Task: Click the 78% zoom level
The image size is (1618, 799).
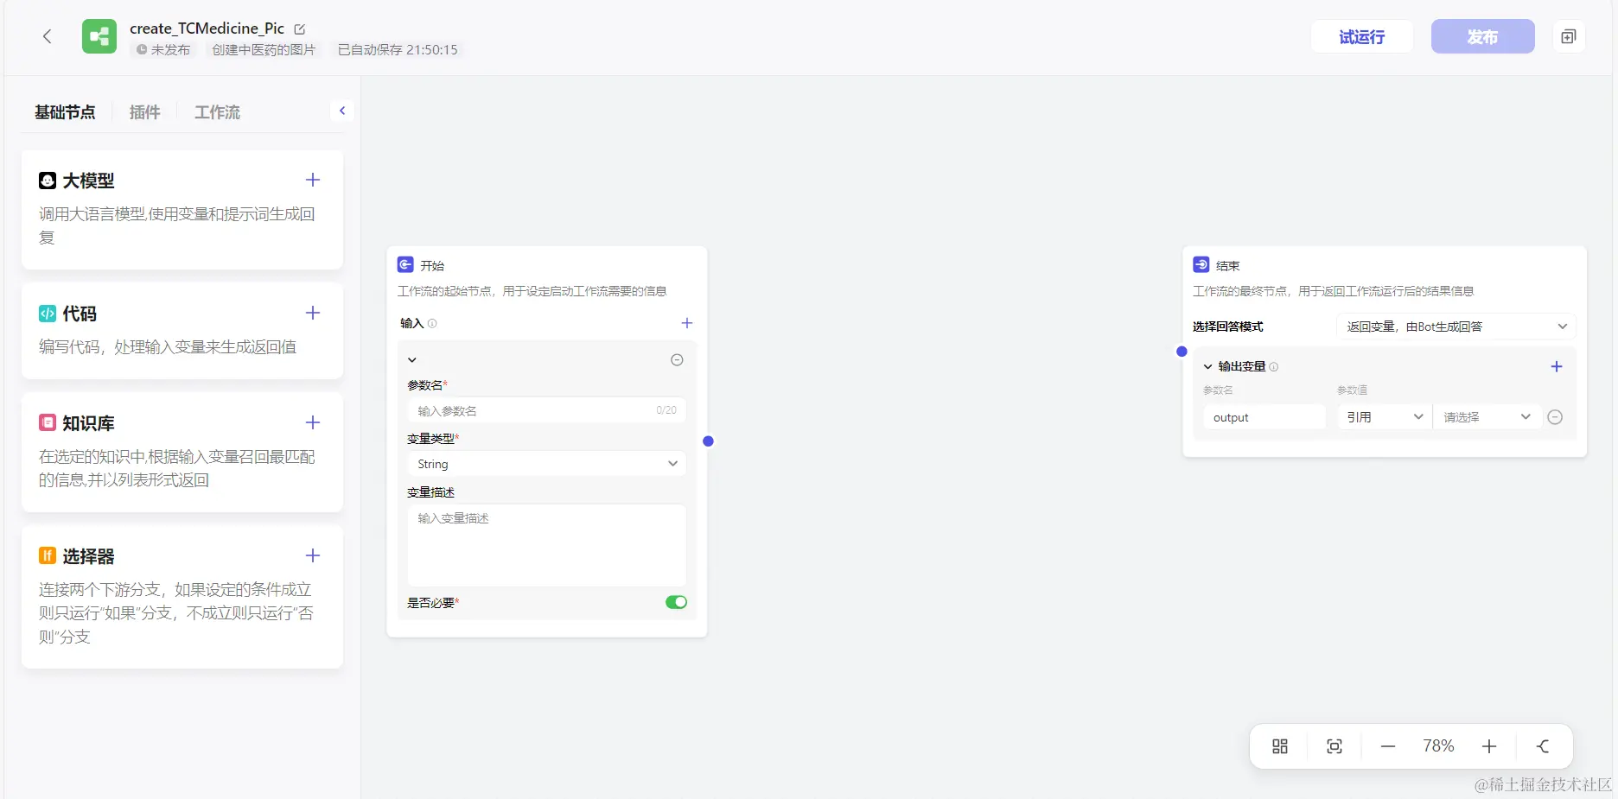Action: [x=1438, y=746]
